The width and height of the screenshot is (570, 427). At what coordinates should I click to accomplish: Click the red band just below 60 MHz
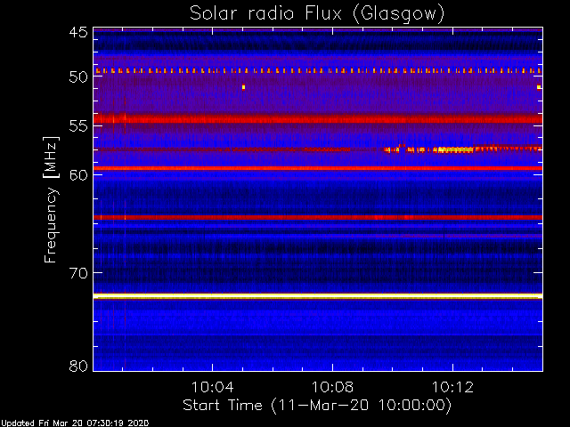tap(318, 168)
